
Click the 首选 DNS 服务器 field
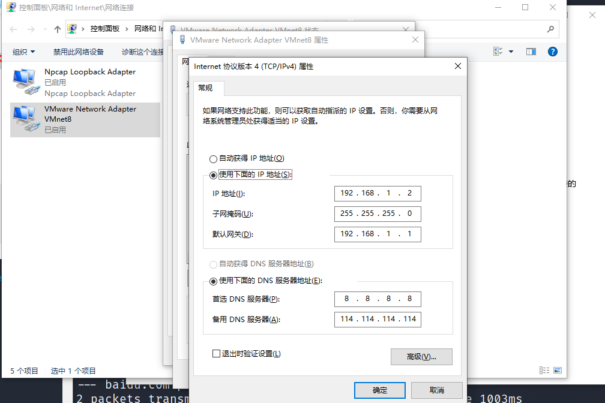click(x=378, y=299)
